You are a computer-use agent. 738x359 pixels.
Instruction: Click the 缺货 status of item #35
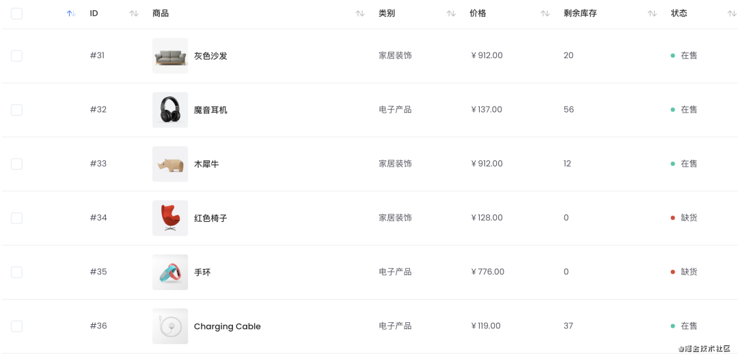689,272
